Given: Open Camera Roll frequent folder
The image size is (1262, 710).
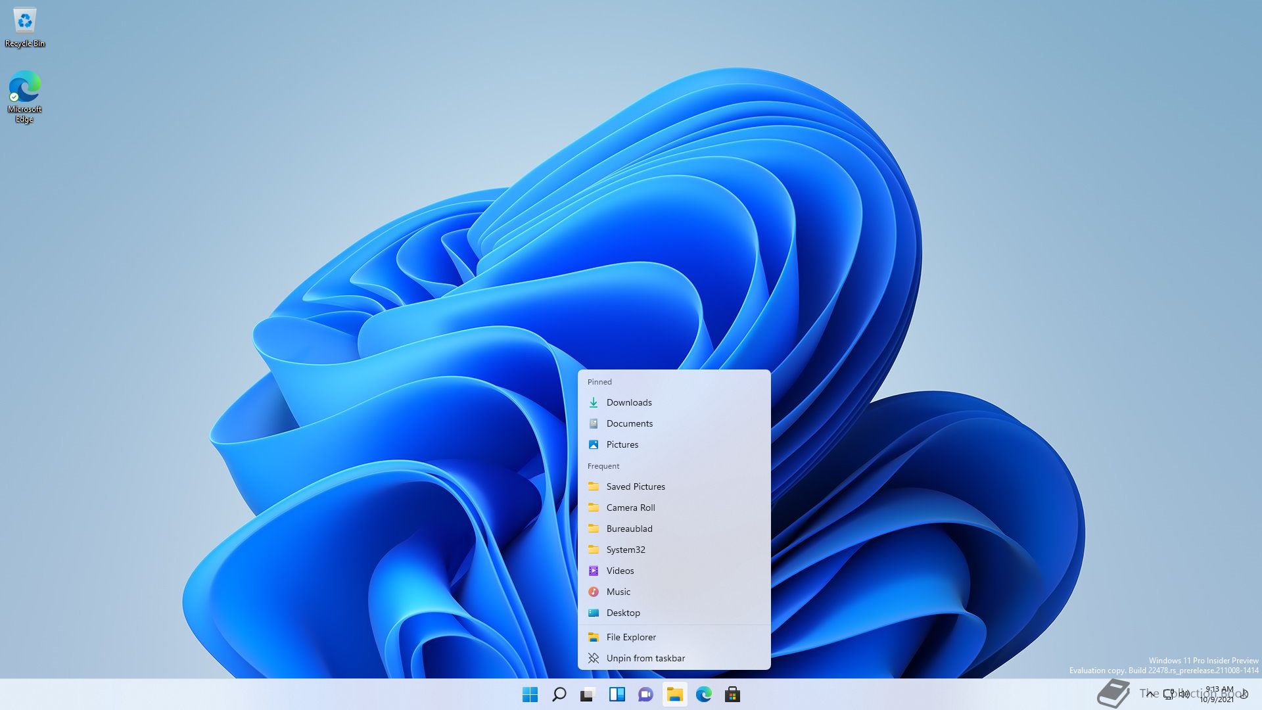Looking at the screenshot, I should [x=674, y=508].
